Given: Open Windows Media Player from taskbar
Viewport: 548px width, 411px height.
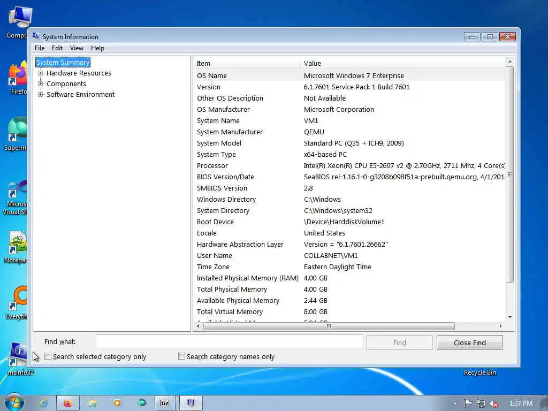Looking at the screenshot, I should click(x=117, y=403).
